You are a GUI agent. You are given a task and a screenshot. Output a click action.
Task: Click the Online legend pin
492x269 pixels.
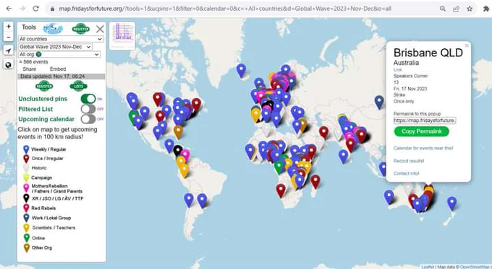pyautogui.click(x=26, y=238)
